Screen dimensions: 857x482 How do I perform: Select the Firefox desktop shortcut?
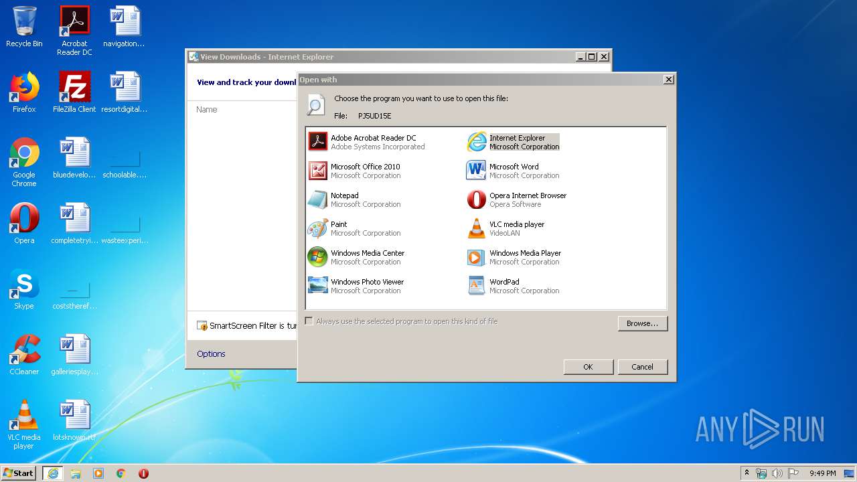(24, 92)
